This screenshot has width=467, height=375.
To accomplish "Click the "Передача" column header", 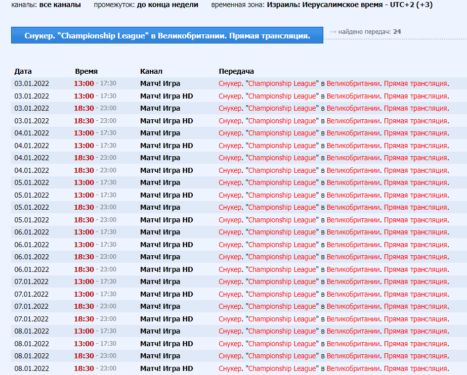I will click(236, 71).
